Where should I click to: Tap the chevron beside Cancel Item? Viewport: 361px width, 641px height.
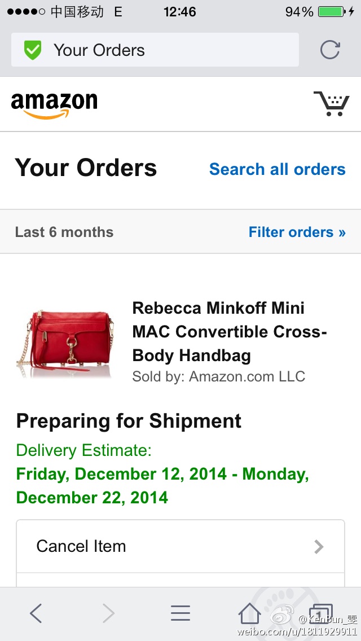319,546
